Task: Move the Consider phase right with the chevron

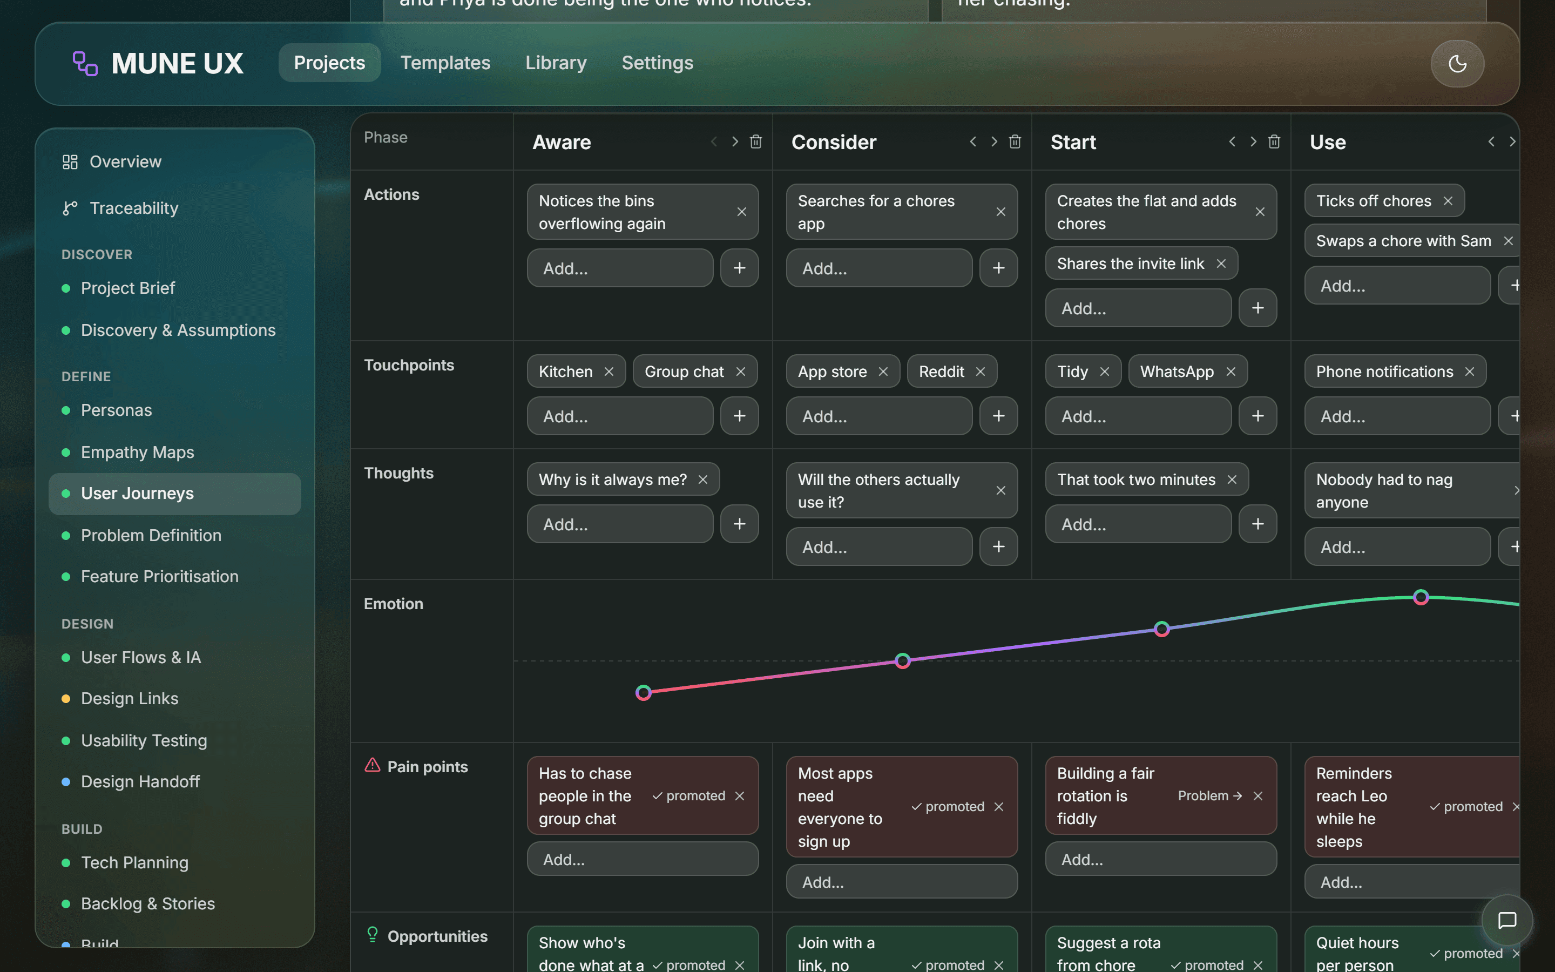Action: coord(993,141)
